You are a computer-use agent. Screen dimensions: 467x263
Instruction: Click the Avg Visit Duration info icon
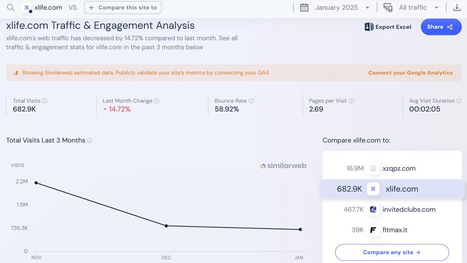[x=459, y=101]
